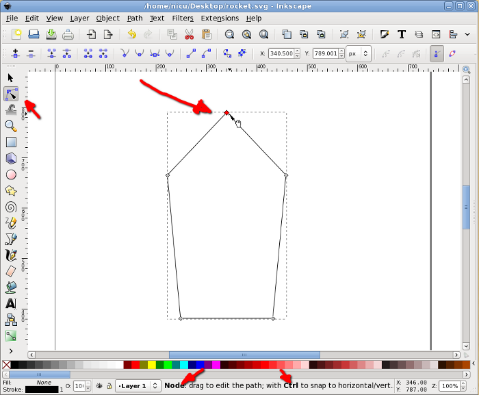Select the Zoom magnifier tool
This screenshot has height=395, width=479.
[x=11, y=126]
